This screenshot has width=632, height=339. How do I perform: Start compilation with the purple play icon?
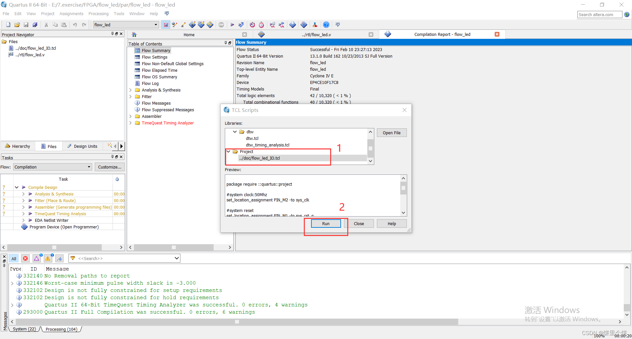[232, 25]
